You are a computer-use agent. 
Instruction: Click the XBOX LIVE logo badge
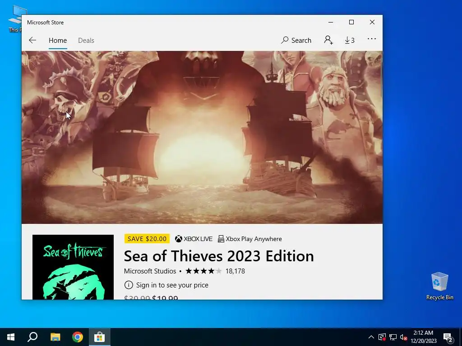click(x=194, y=239)
